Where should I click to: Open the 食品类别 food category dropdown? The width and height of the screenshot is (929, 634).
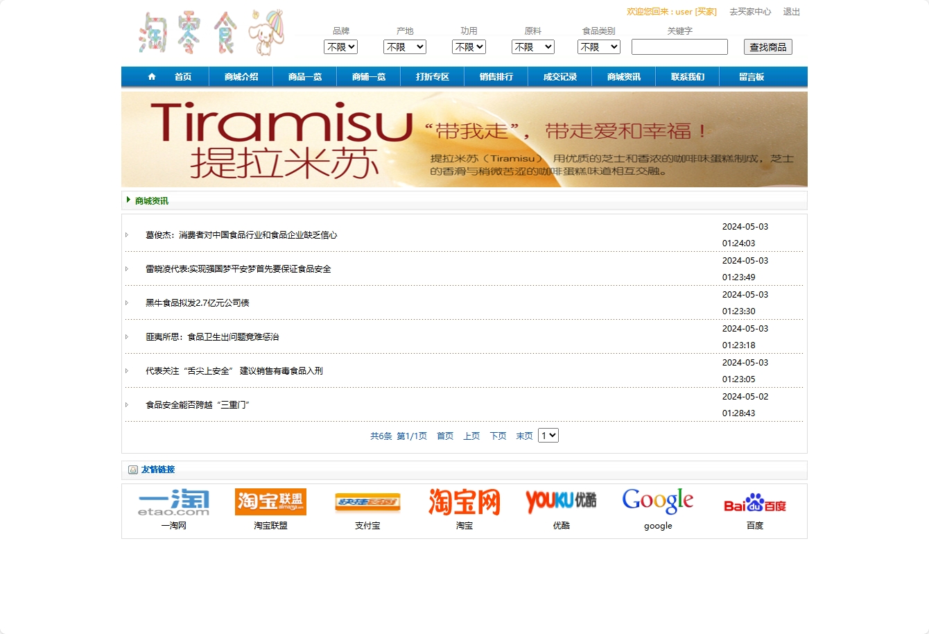[x=599, y=46]
